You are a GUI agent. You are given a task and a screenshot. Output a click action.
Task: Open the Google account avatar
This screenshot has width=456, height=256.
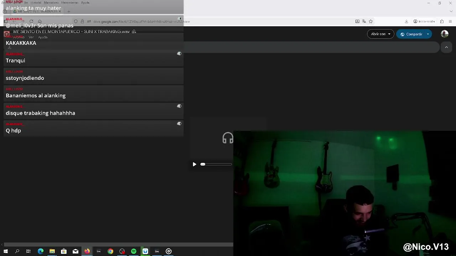click(444, 34)
